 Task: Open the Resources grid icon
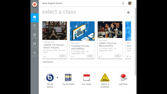click(x=34, y=54)
